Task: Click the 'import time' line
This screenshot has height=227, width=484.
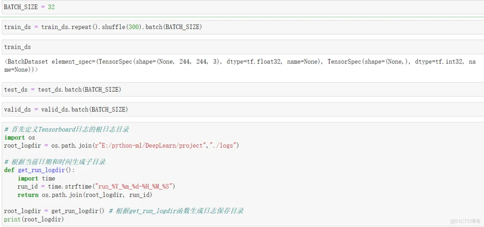Action: [x=36, y=178]
